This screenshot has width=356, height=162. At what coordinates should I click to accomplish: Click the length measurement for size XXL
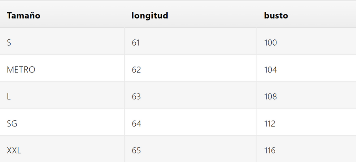(x=136, y=150)
